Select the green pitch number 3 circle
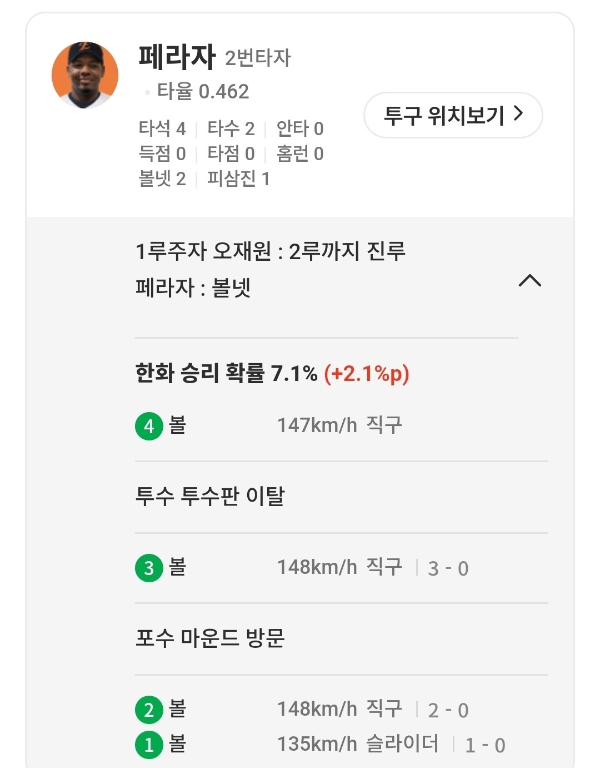 point(149,568)
